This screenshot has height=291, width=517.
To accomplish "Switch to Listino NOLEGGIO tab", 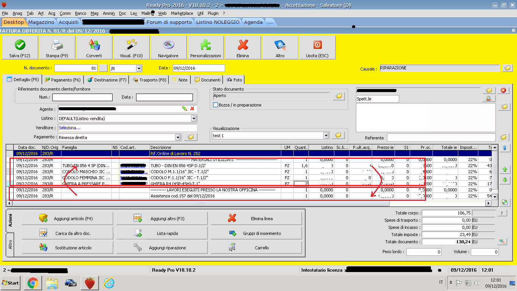I will coord(218,22).
